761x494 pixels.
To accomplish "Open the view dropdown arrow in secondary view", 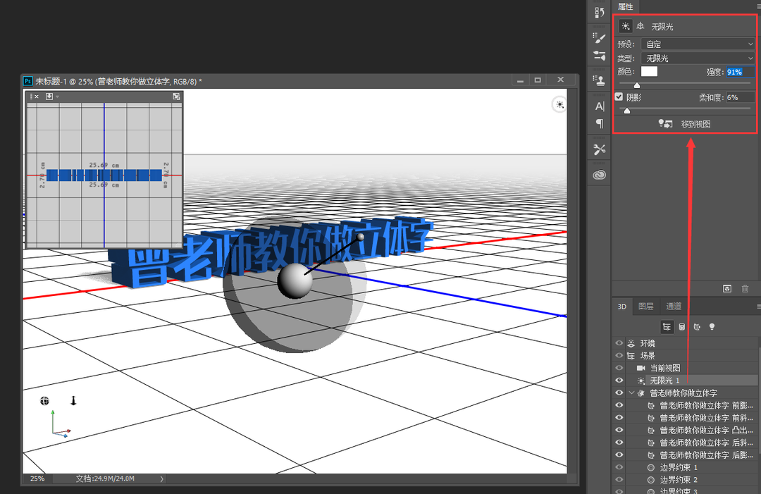I will coord(57,97).
